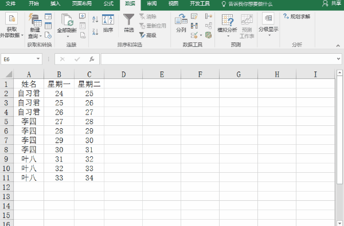This screenshot has height=226, width=344.
Task: Switch to the 插入 (Insert) tab
Action: click(55, 4)
